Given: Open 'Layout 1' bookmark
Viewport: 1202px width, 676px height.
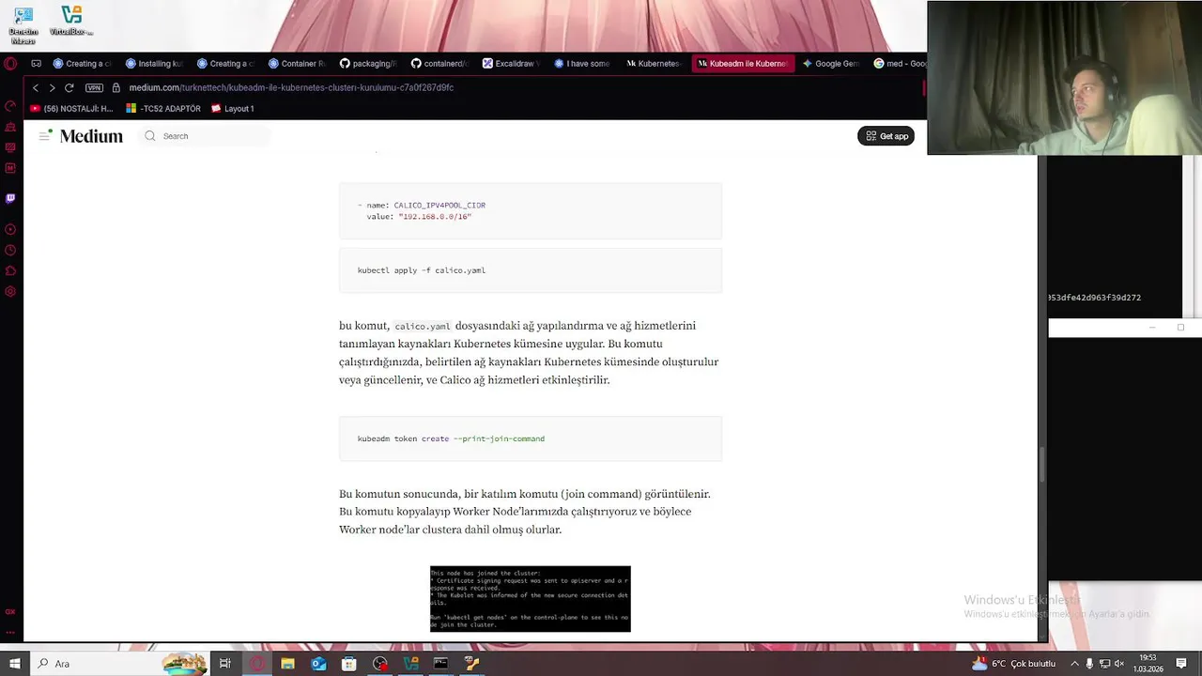Looking at the screenshot, I should click(233, 109).
